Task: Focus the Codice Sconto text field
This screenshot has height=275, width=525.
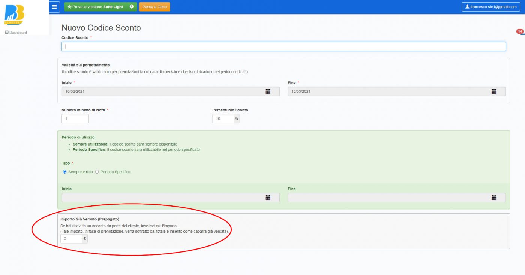Action: pos(283,46)
